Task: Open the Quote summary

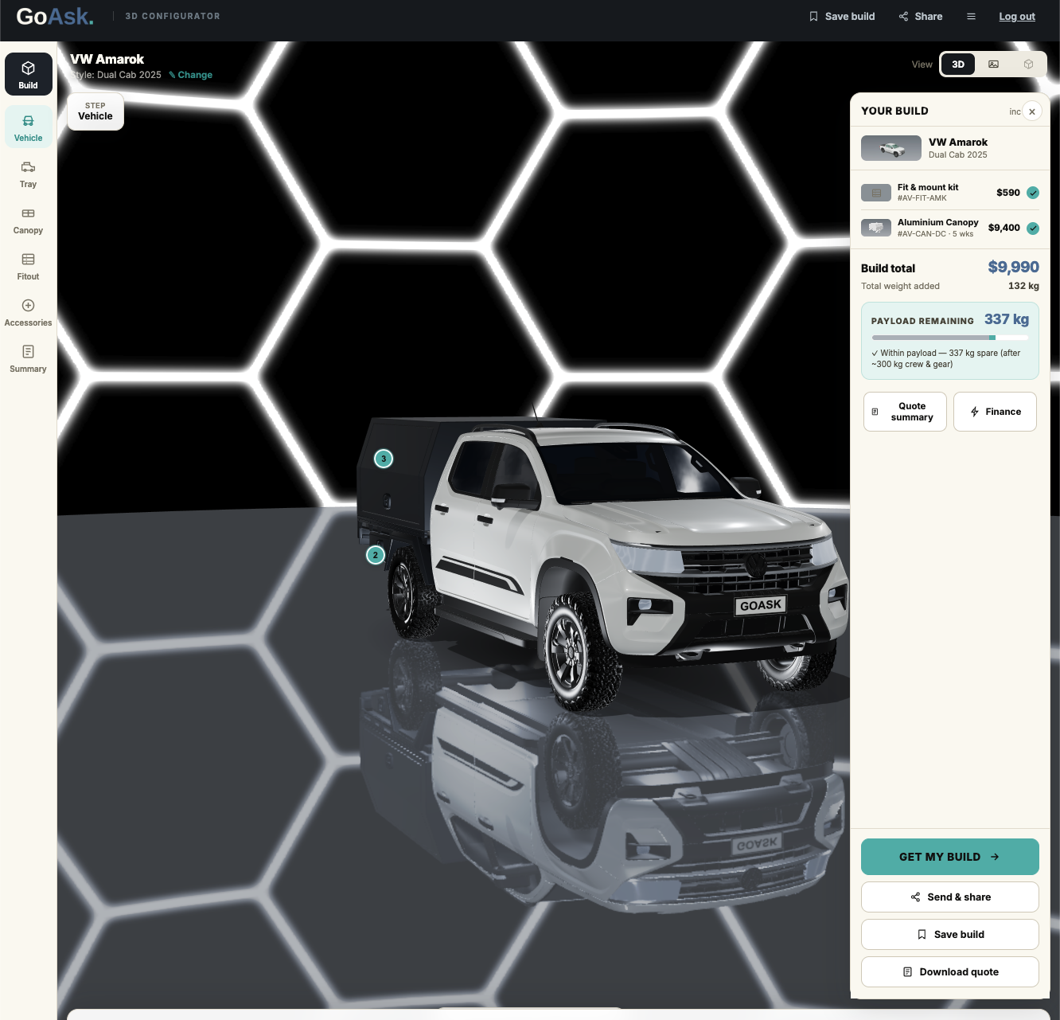Action: [x=905, y=412]
